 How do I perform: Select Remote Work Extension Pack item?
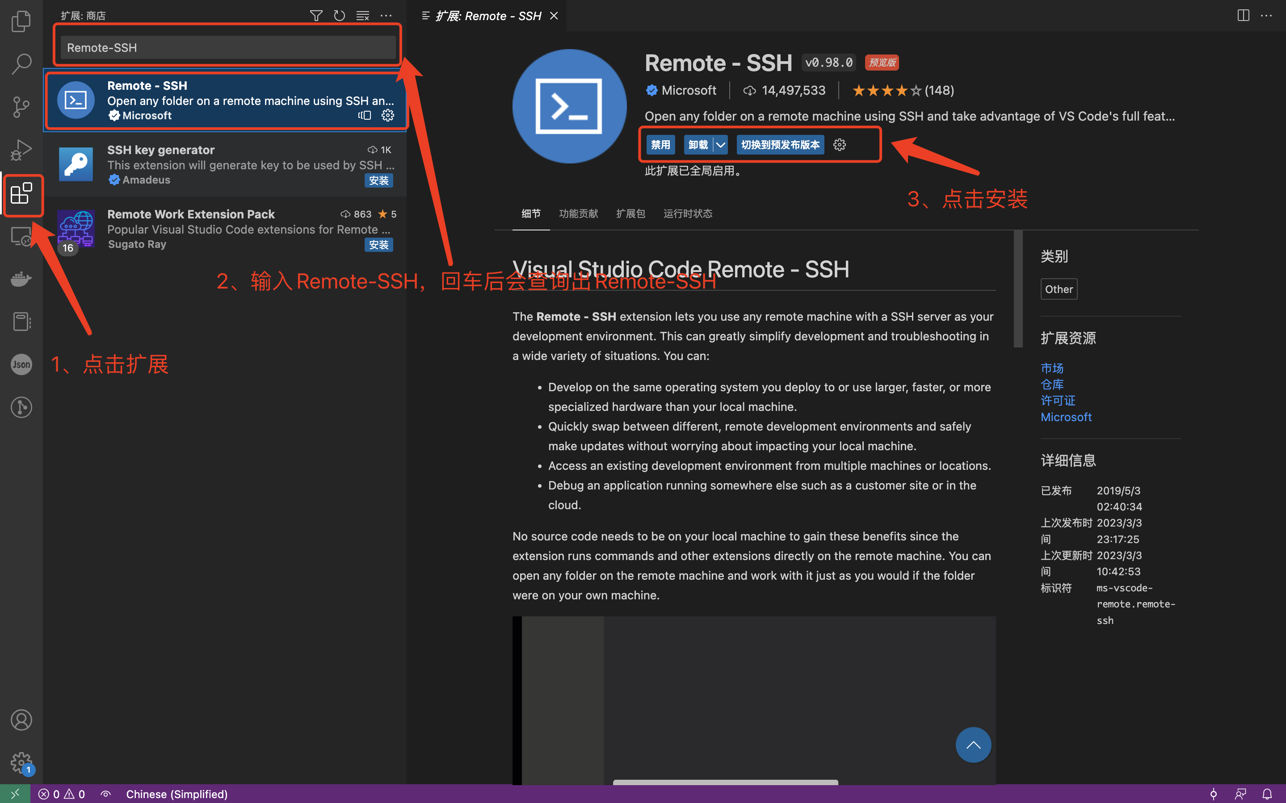(226, 229)
